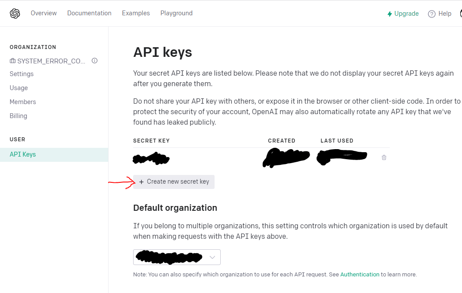The image size is (462, 293).
Task: Open the Members page
Action: click(x=23, y=102)
